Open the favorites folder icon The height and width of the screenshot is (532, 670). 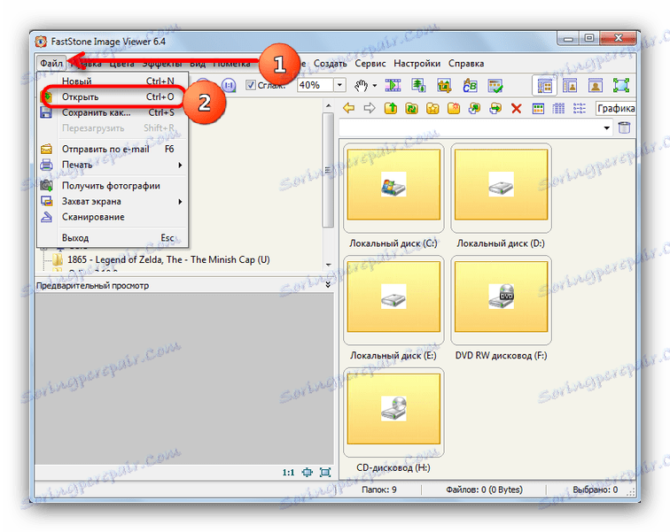432,108
